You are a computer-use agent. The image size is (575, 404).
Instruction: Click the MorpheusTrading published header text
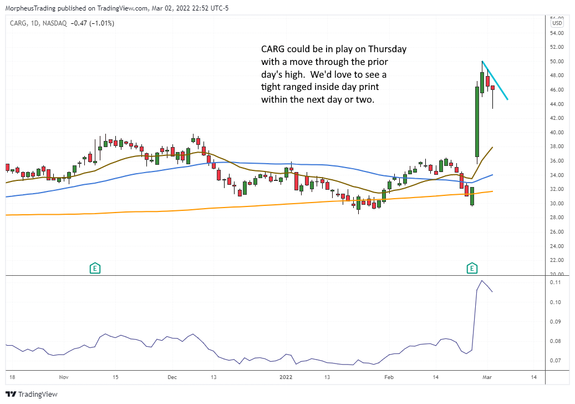tap(116, 8)
